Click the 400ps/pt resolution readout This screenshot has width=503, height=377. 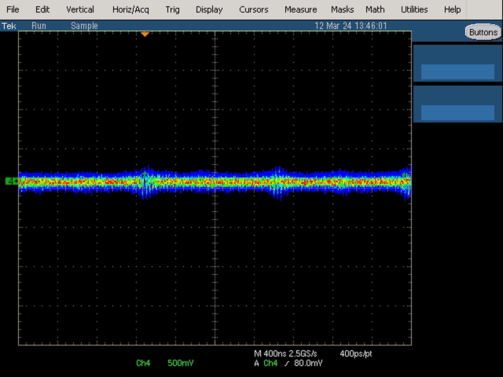coord(356,354)
